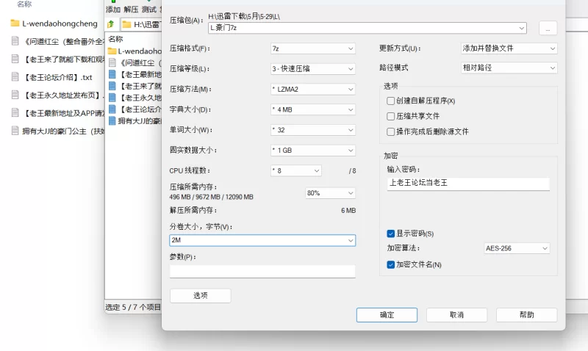Screen dimensions: 588x351
Task: Select the blue file icon of 拥有大JJ的豪
Action: tap(112, 120)
